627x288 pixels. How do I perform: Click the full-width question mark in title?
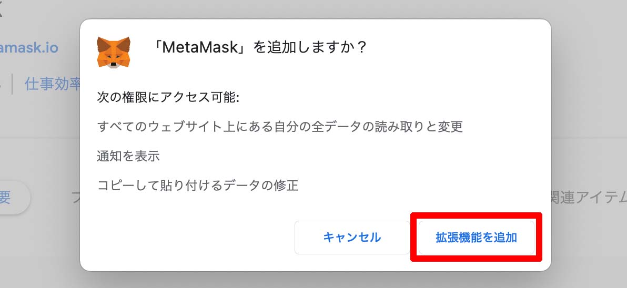point(361,48)
